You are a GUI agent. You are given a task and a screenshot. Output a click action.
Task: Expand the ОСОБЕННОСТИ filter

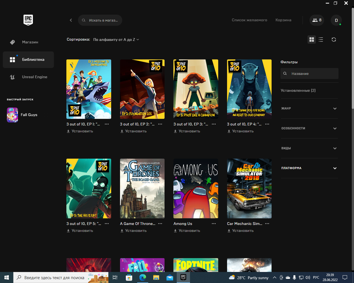coord(309,128)
